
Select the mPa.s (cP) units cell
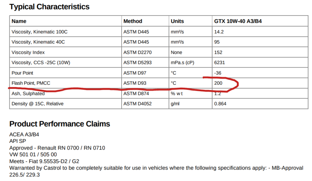coord(182,62)
